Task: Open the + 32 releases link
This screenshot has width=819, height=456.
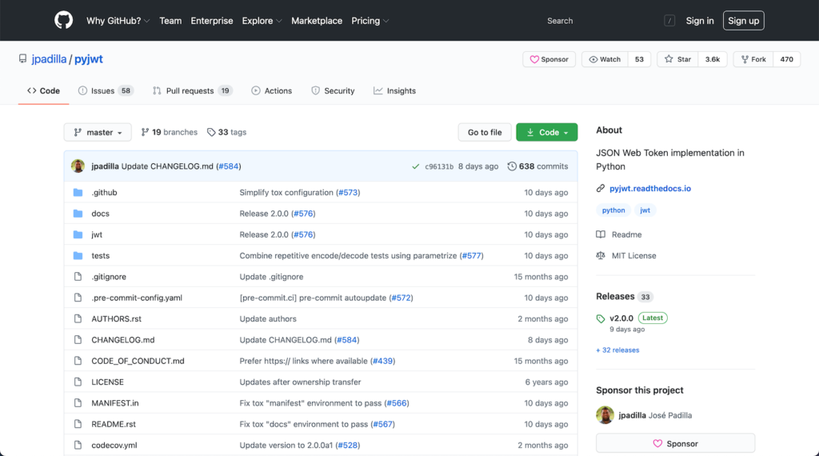Action: (617, 350)
